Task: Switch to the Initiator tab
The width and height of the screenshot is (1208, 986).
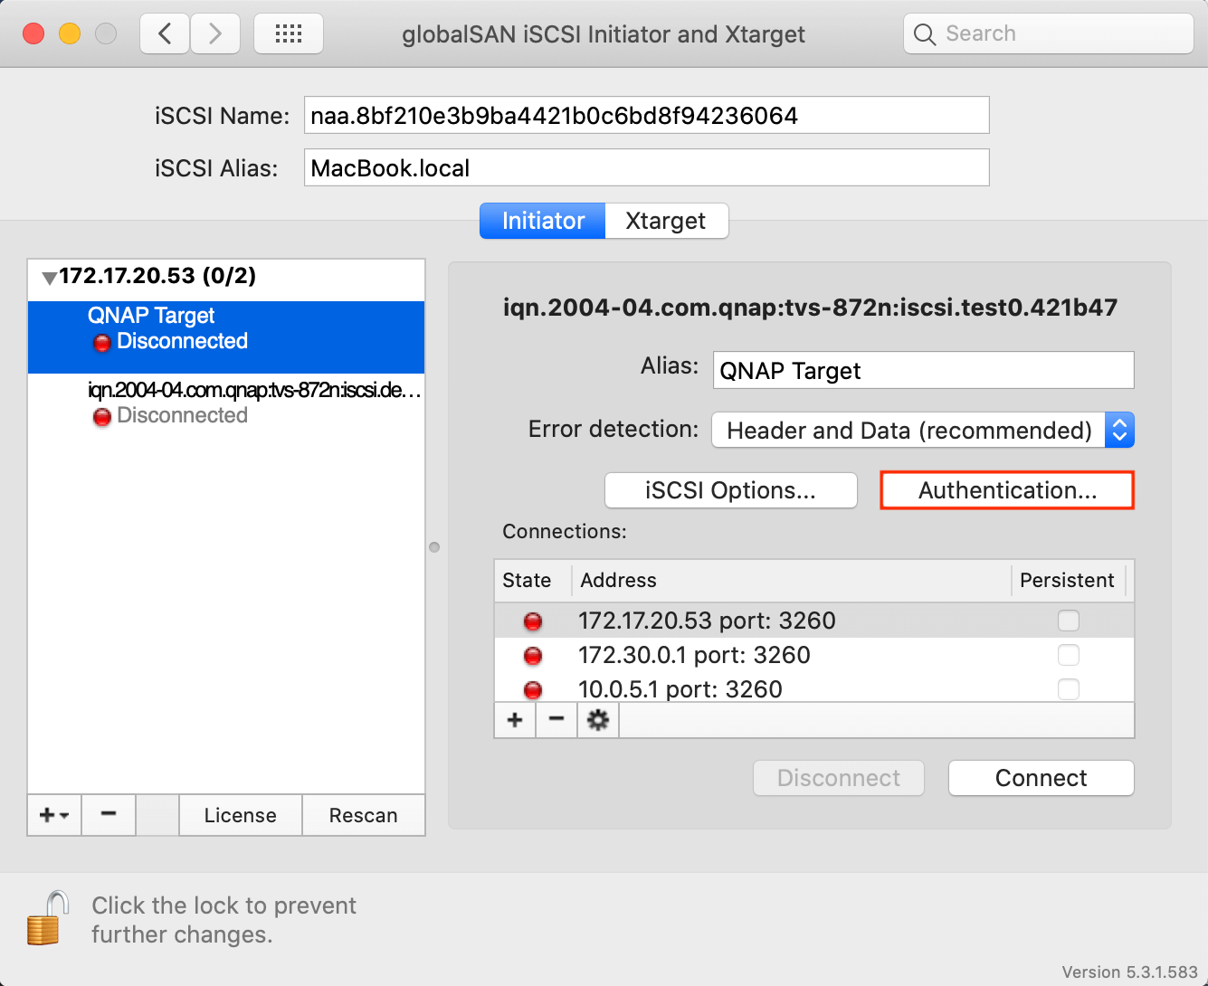Action: pyautogui.click(x=543, y=221)
